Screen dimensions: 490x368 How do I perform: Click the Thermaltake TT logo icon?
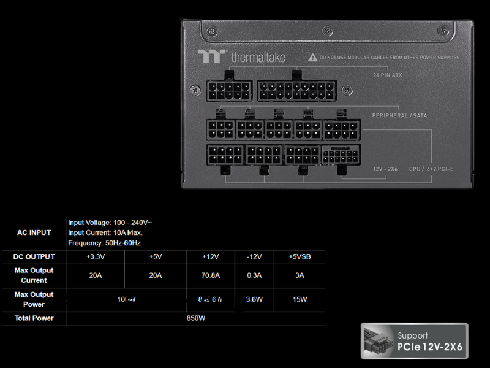212,57
